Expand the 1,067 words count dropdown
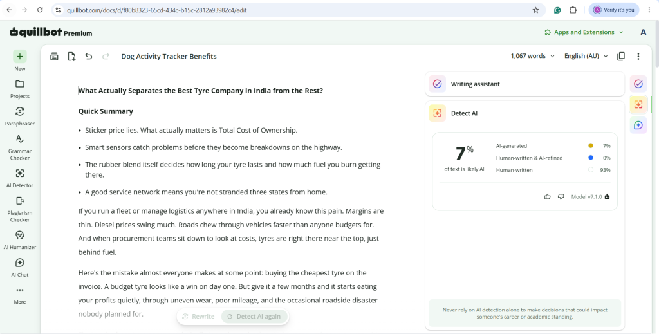659x334 pixels. point(532,56)
